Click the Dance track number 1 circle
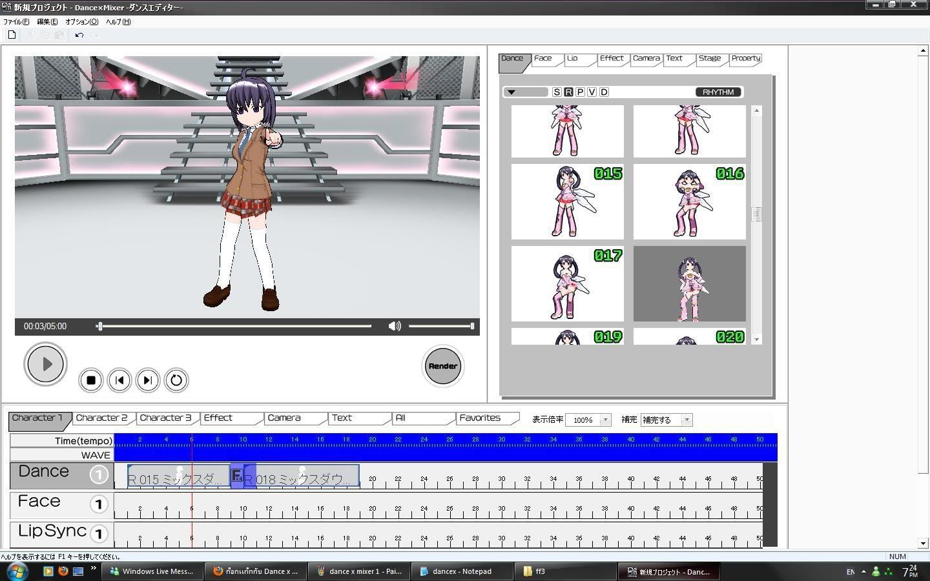Viewport: 930px width, 581px height. 99,475
